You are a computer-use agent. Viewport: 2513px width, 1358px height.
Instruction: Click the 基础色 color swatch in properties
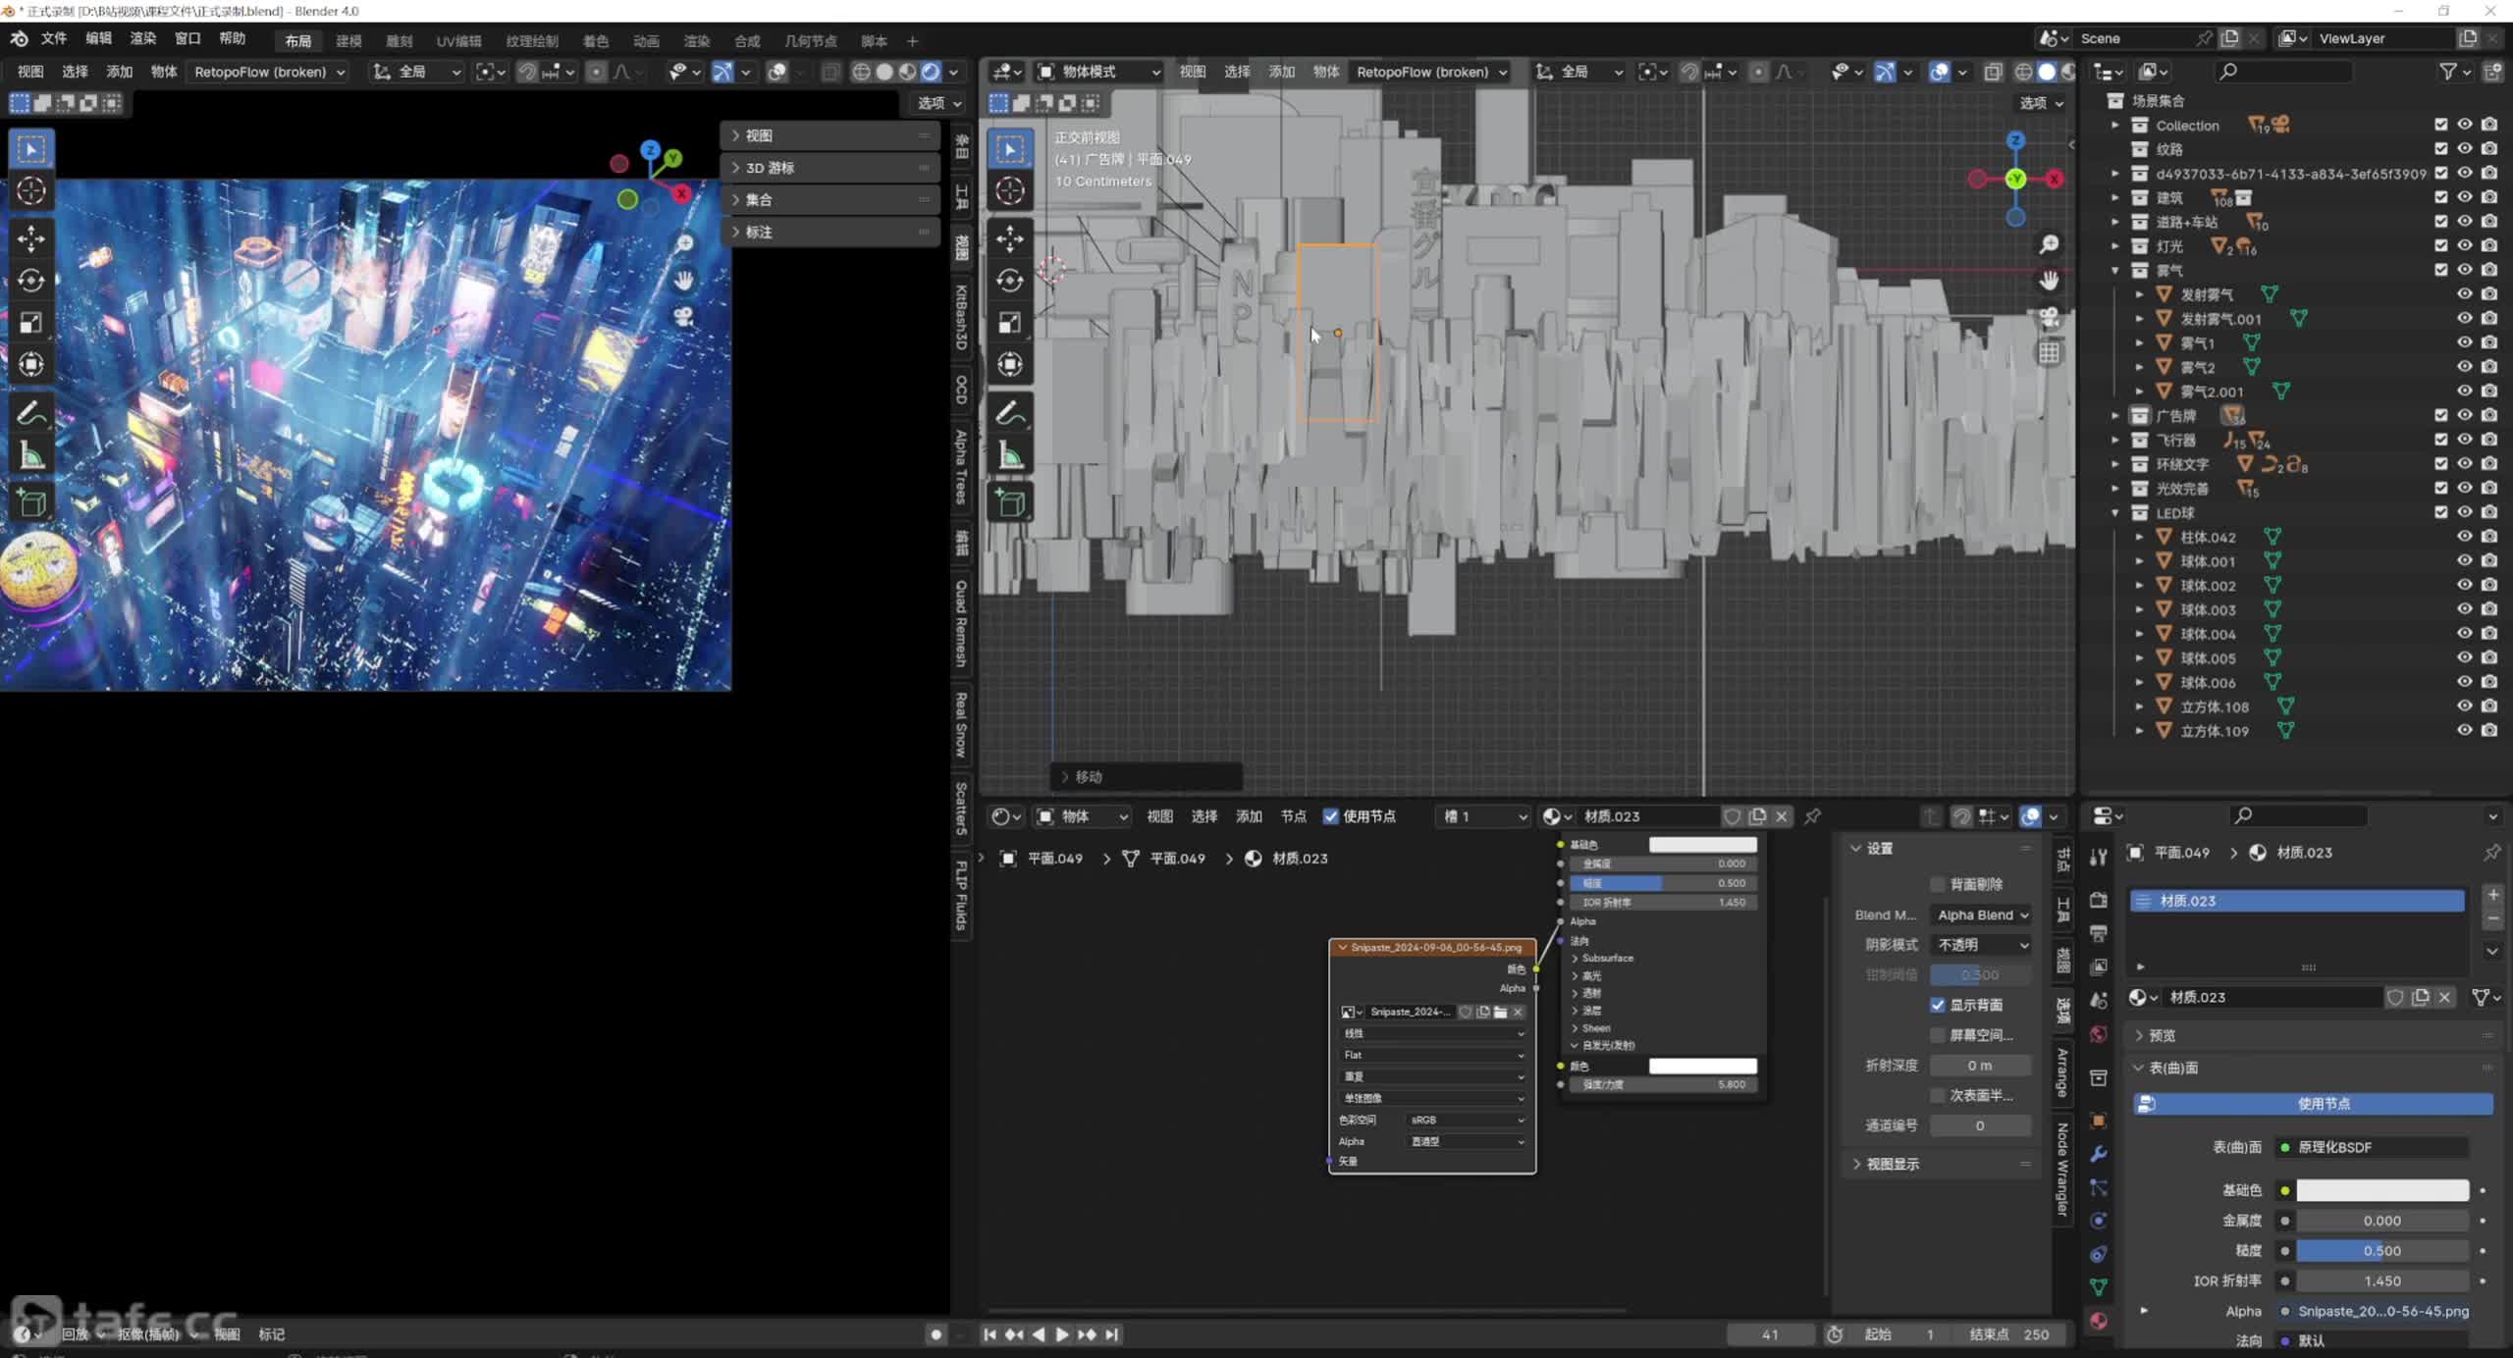[x=2382, y=1190]
